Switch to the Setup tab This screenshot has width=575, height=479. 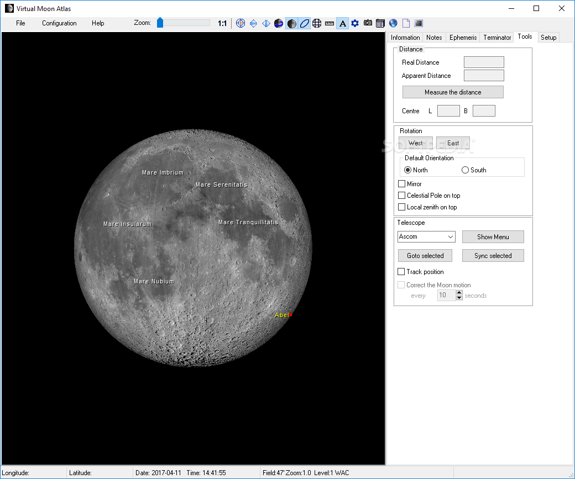[548, 38]
